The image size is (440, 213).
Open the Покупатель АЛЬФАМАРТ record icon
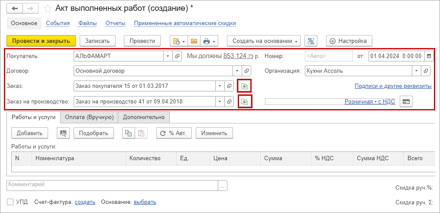tap(177, 56)
